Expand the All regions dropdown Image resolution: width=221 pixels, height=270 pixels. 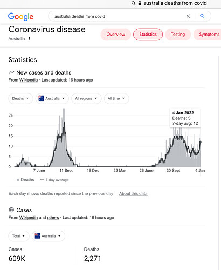(86, 98)
